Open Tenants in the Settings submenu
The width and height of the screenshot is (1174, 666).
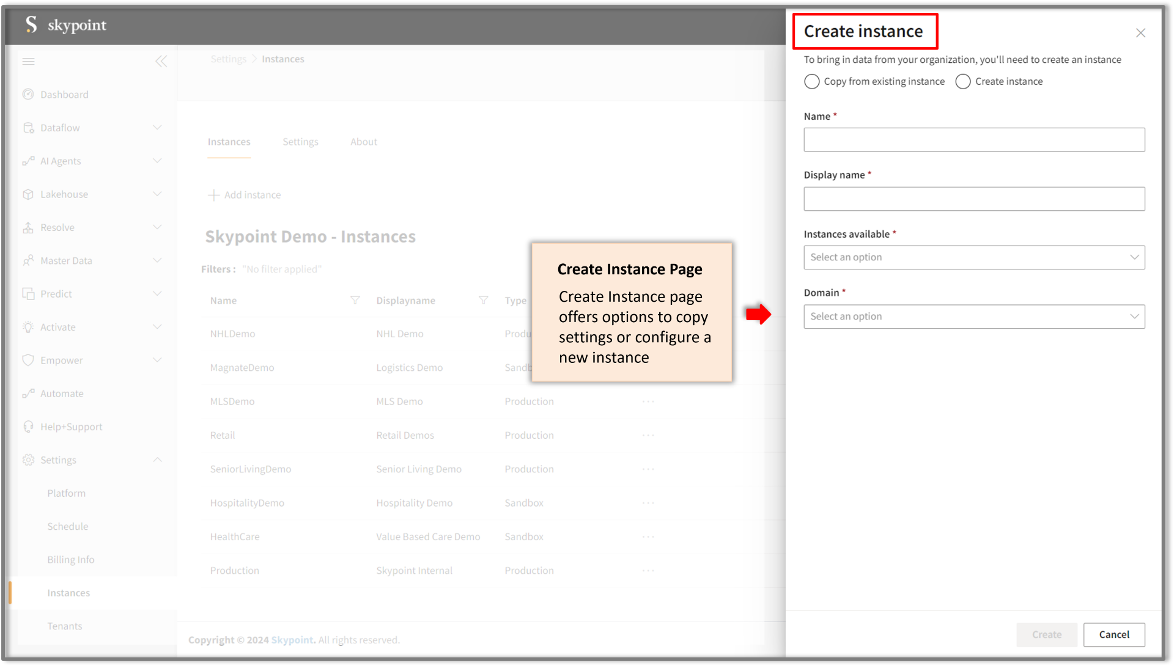[x=65, y=626]
